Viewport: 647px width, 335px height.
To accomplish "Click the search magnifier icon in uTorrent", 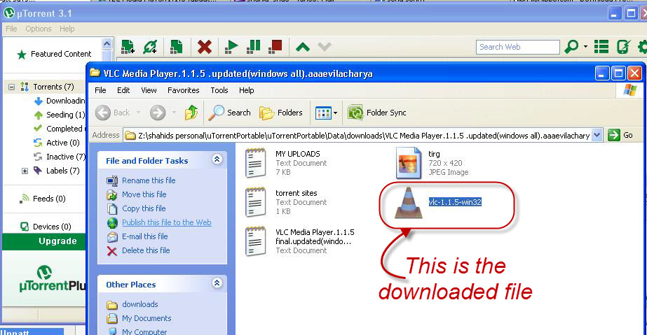I will (x=571, y=46).
